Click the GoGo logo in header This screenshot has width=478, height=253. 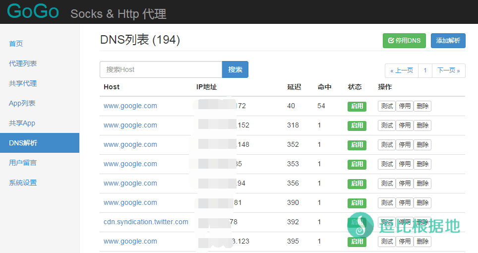click(33, 12)
